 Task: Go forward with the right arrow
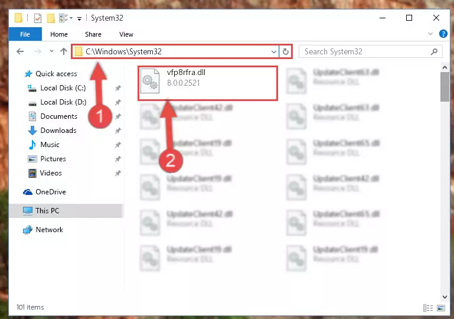click(x=38, y=51)
